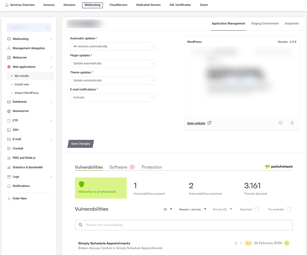Click the Crontab sidebar icon
Image resolution: width=307 pixels, height=255 pixels.
[x=9, y=148]
